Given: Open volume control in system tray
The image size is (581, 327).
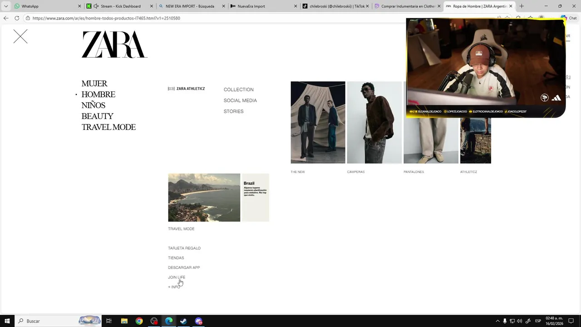Looking at the screenshot, I should (x=520, y=321).
